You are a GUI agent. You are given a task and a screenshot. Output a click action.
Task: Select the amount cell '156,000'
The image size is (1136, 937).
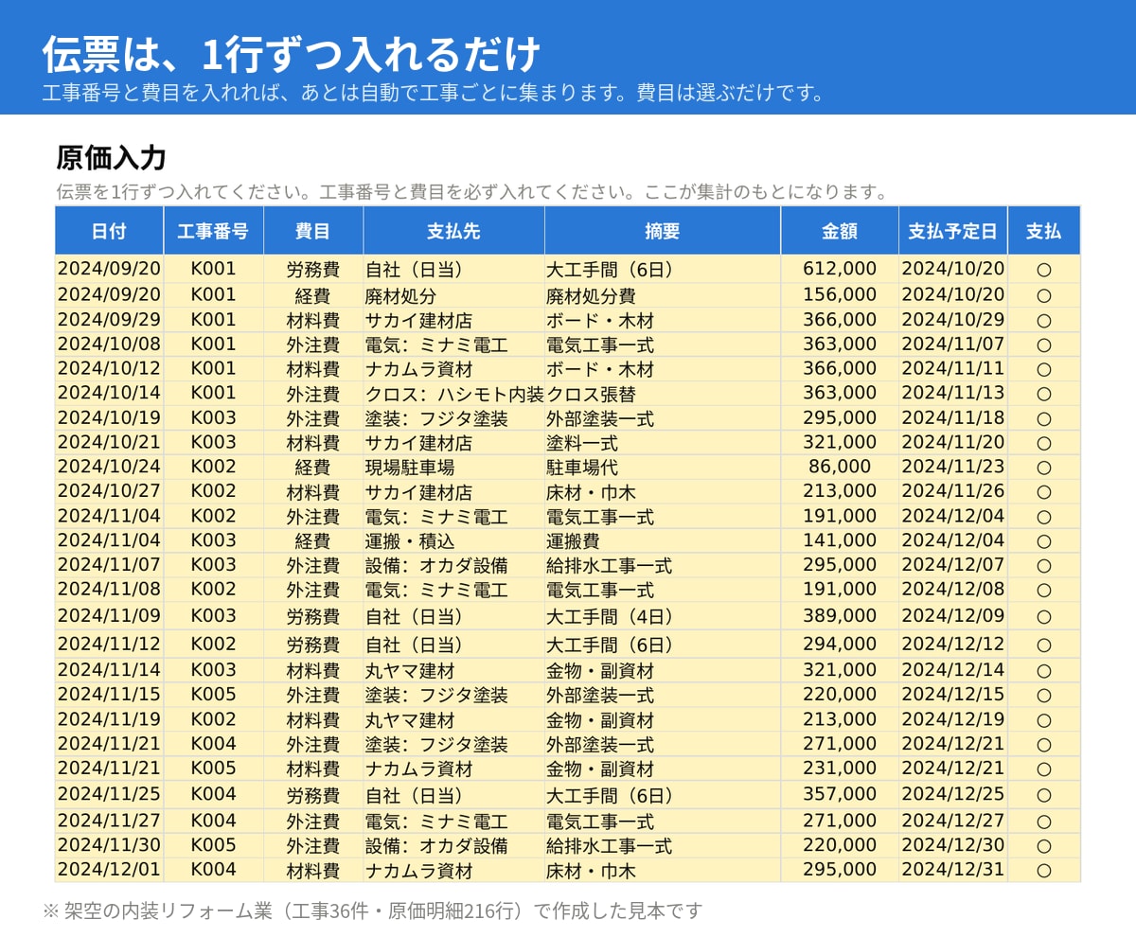tap(840, 295)
